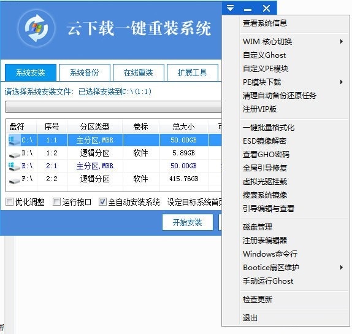Click the F:\ drive icon

(x=15, y=181)
